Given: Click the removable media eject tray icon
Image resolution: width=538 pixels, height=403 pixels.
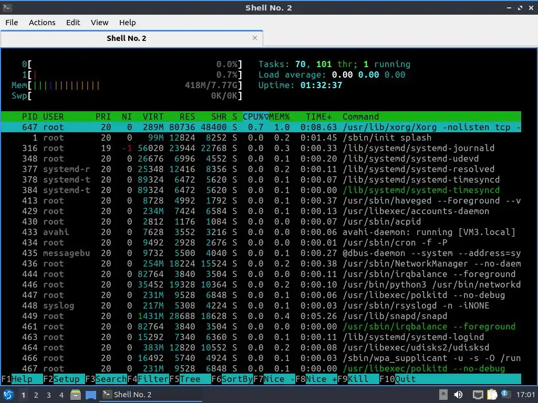Looking at the screenshot, I should tap(443, 395).
